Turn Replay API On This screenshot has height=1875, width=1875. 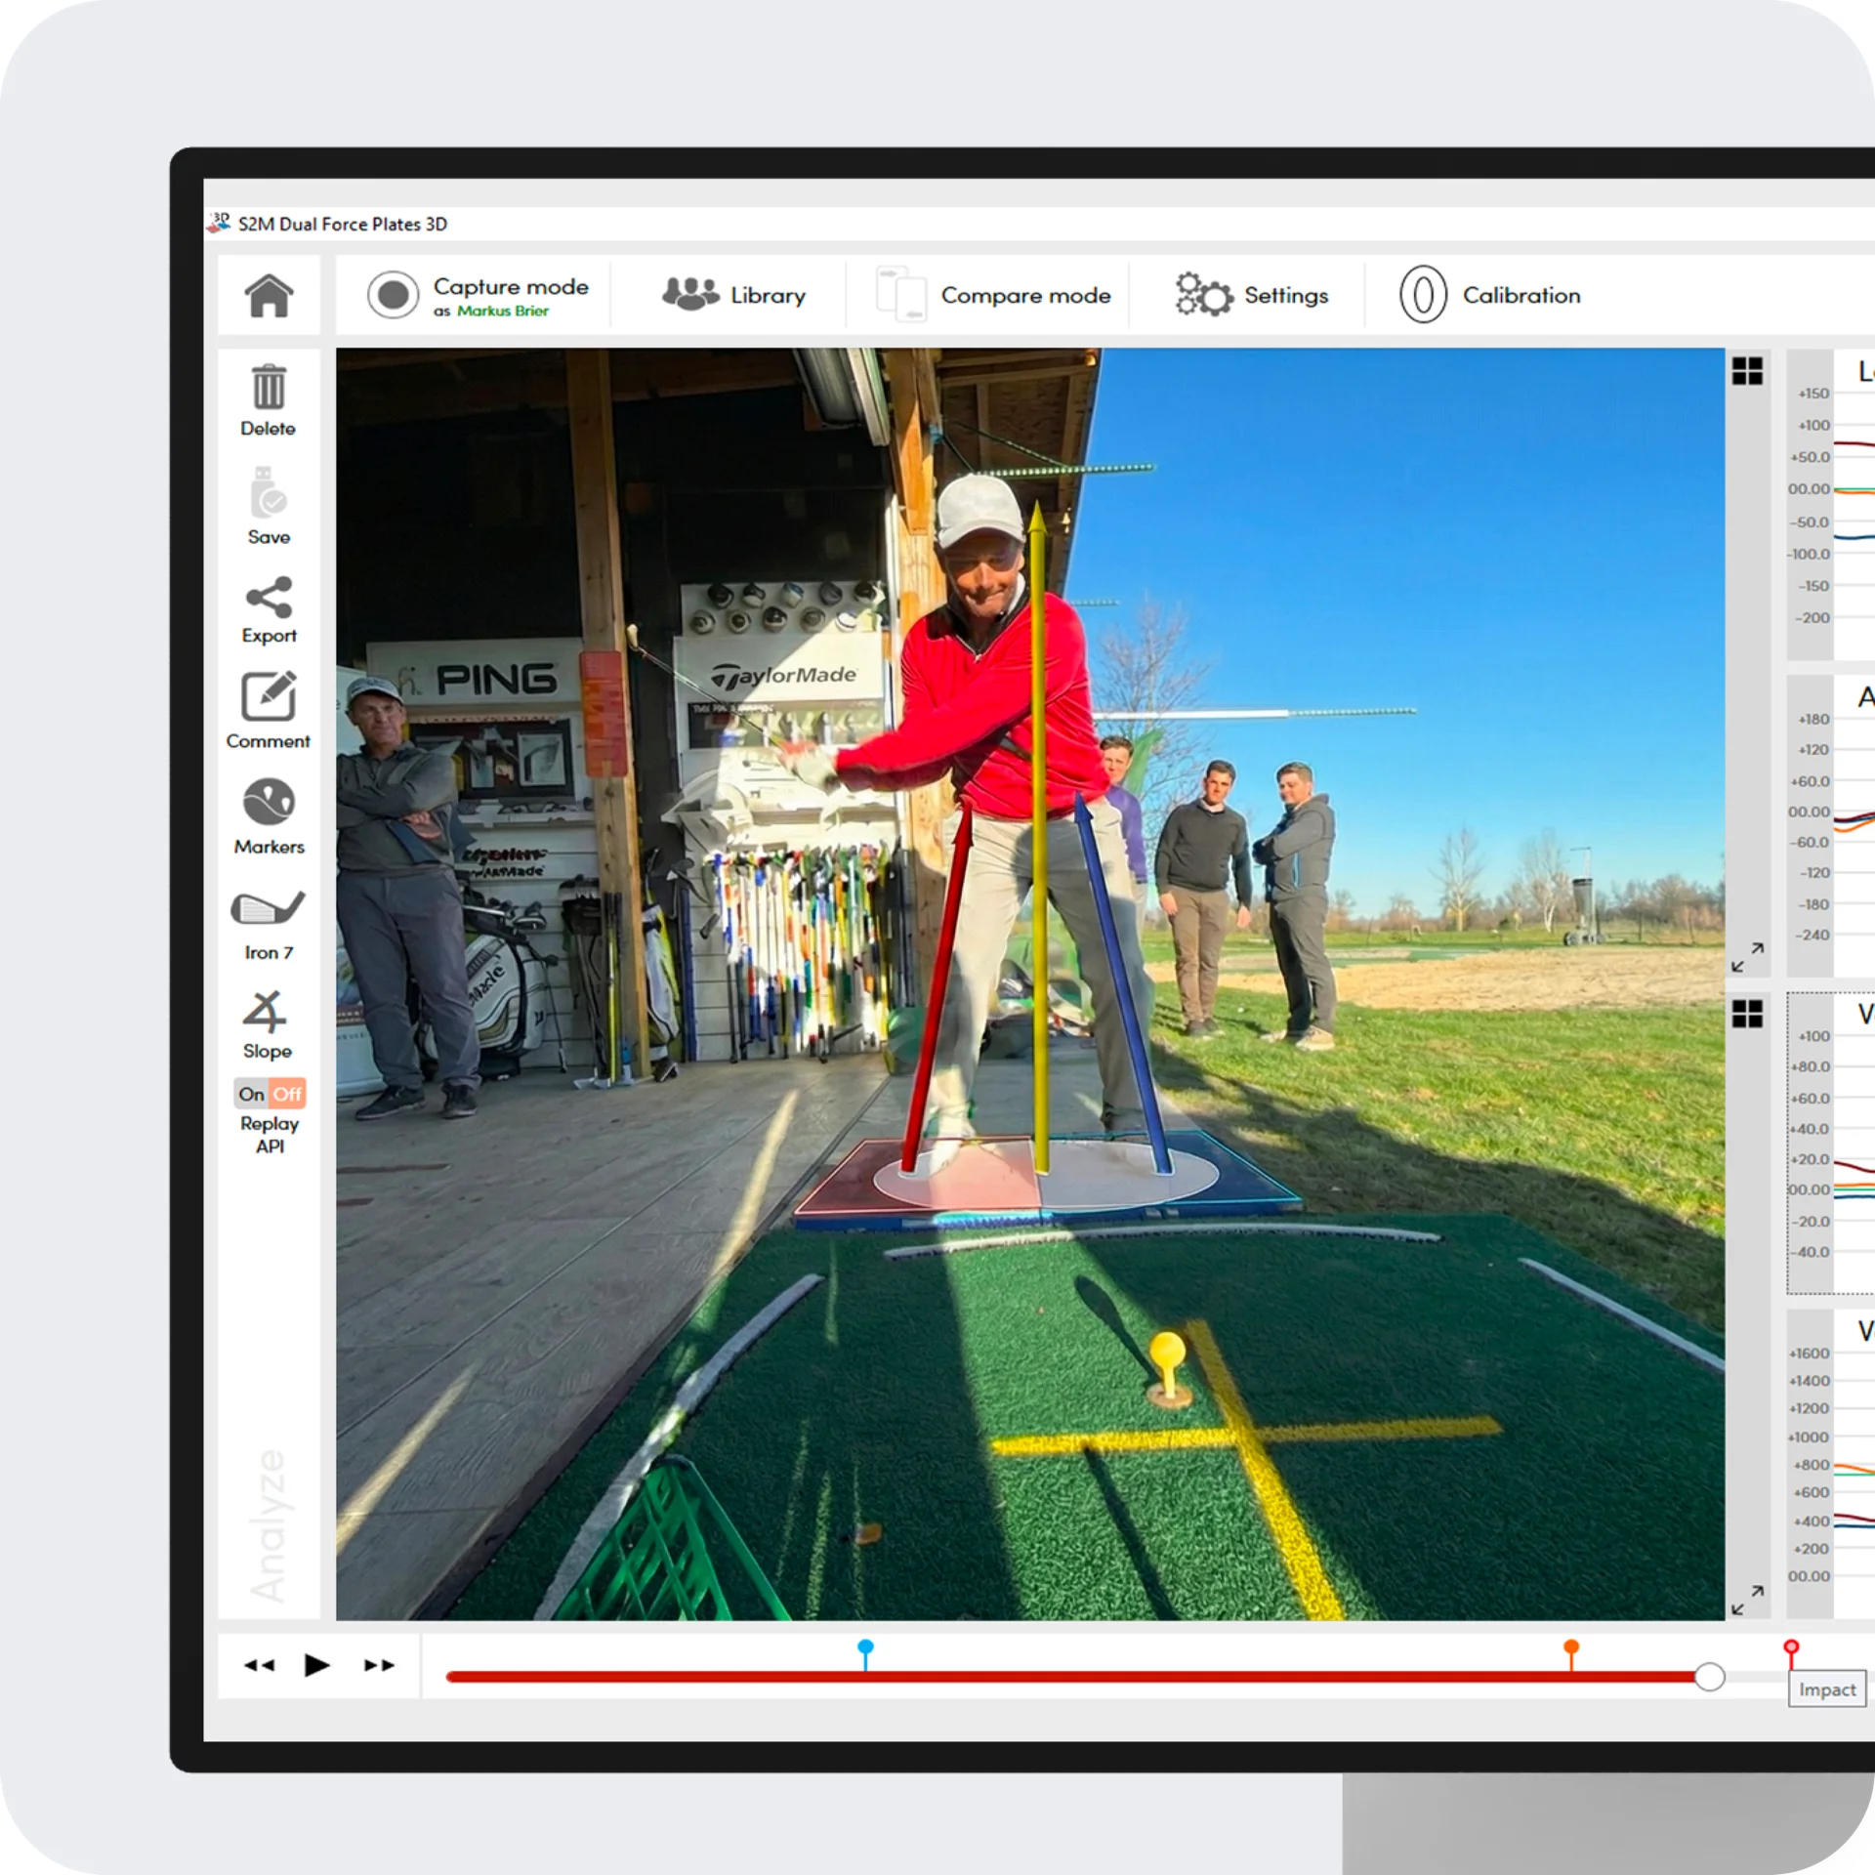point(252,1094)
